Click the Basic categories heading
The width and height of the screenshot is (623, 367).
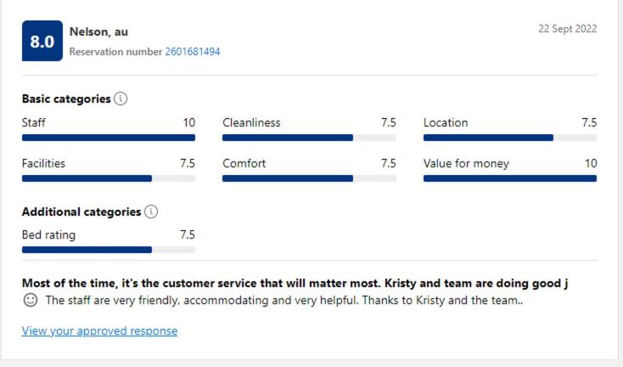click(x=66, y=99)
